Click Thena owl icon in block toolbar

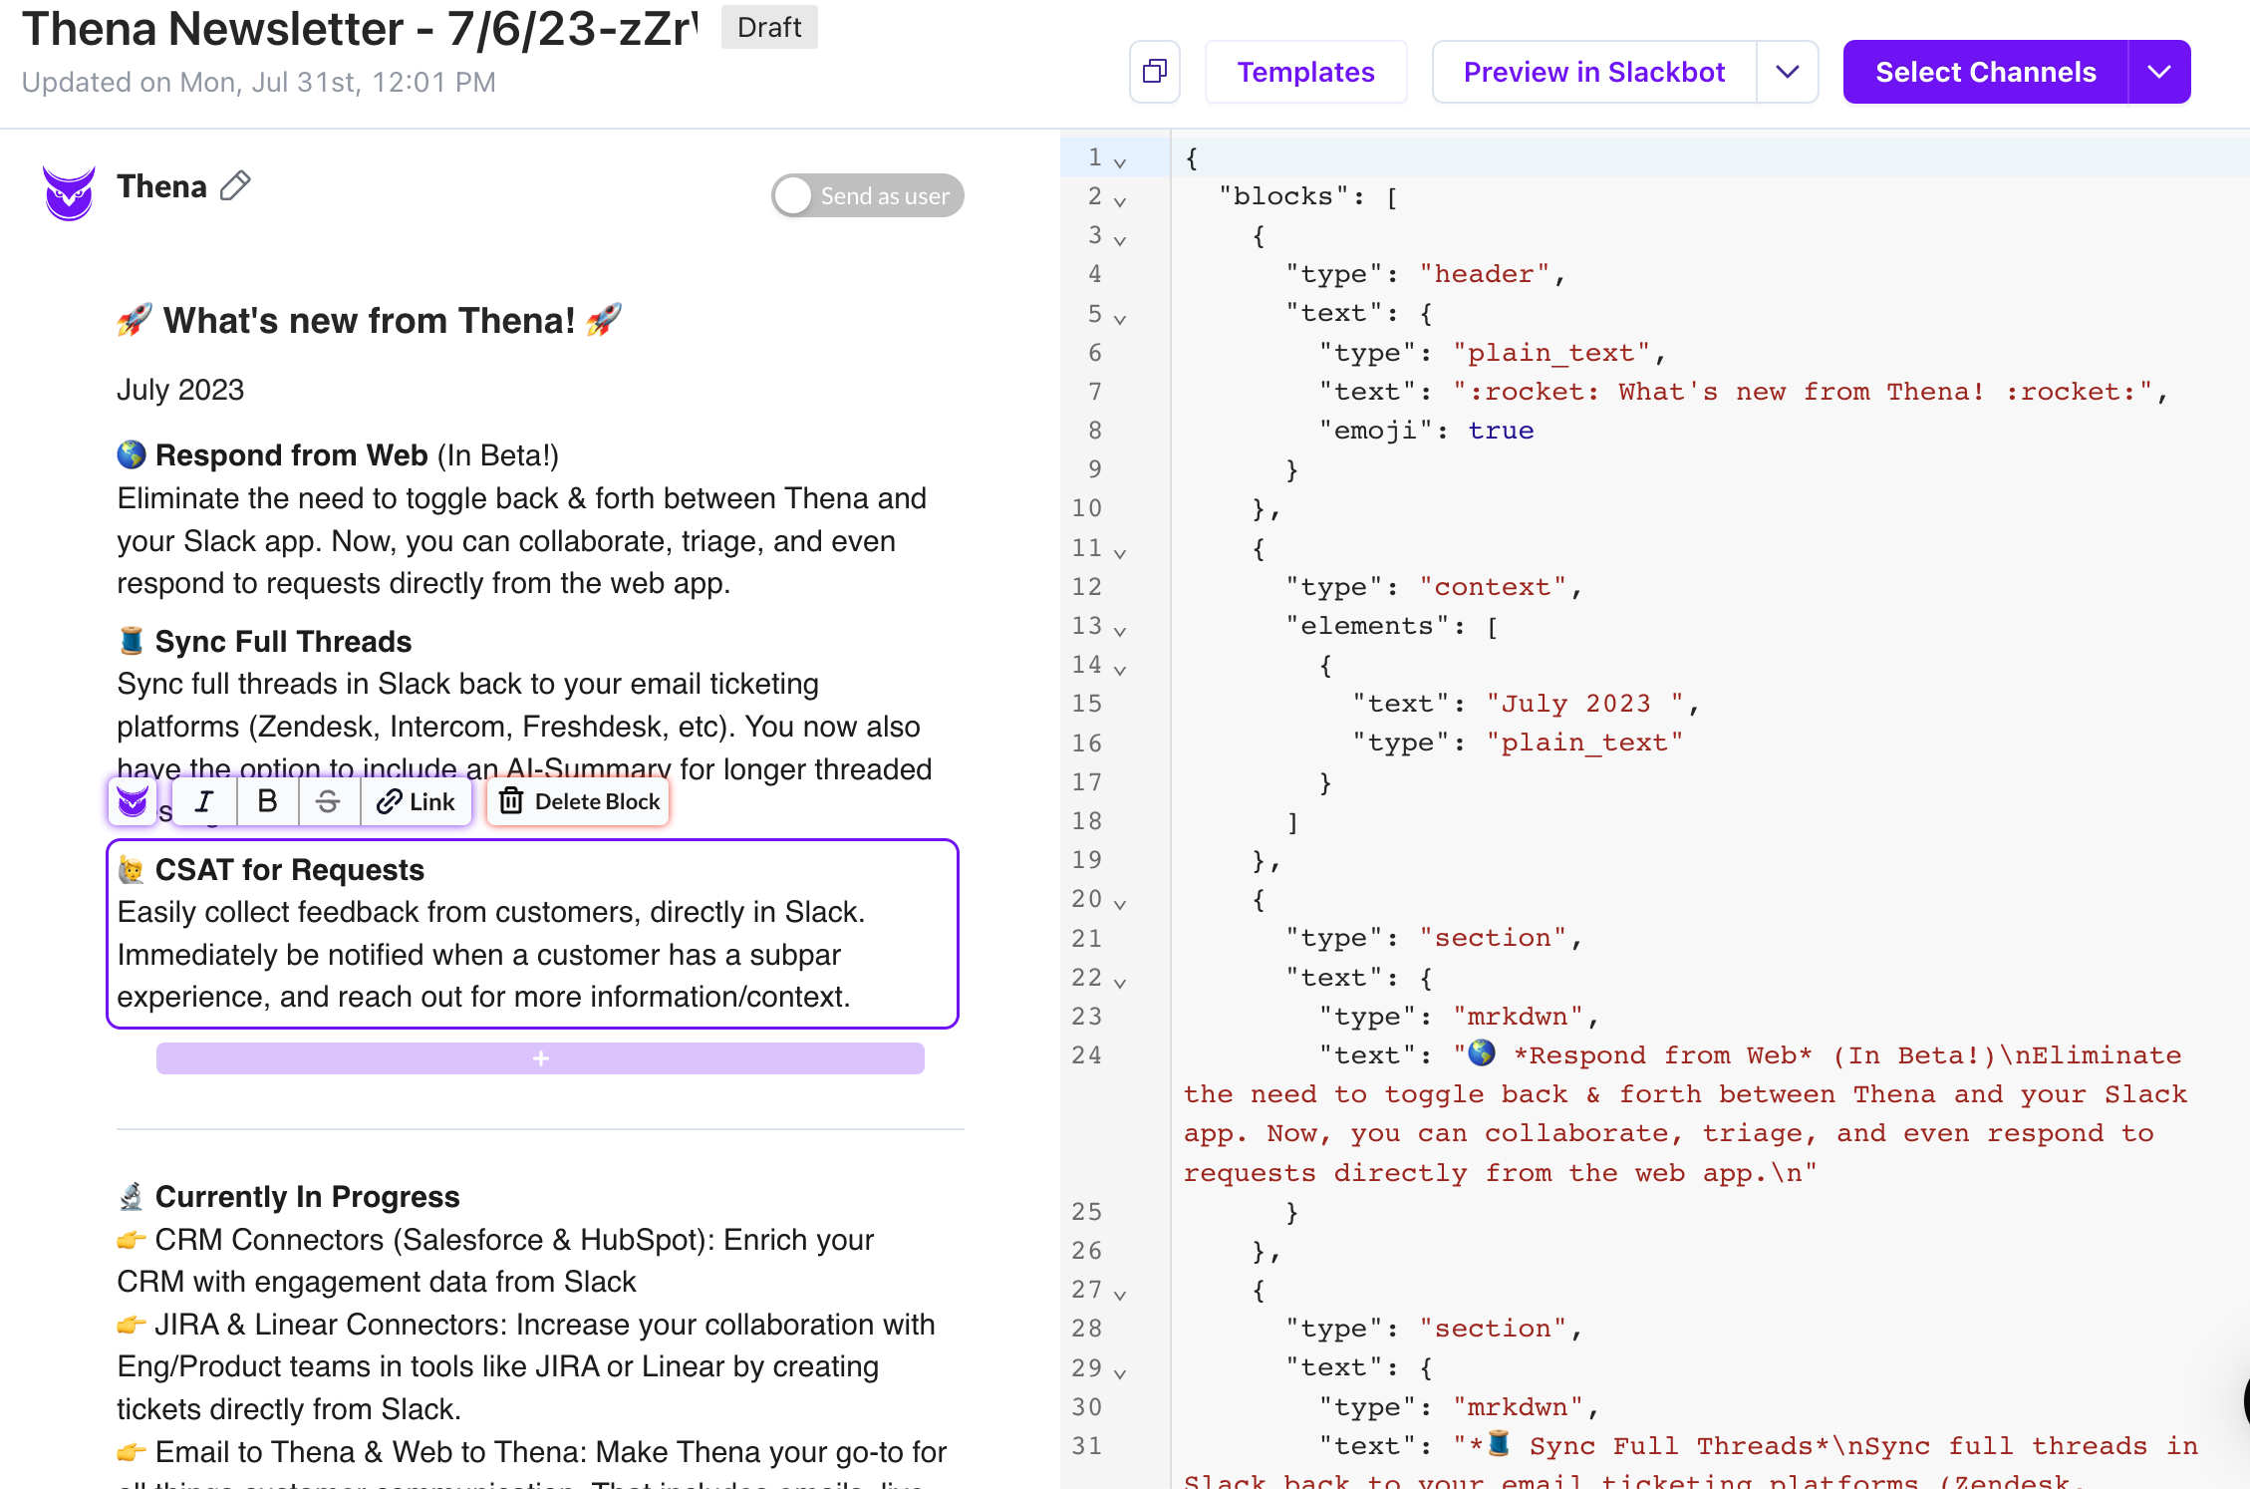(x=133, y=801)
